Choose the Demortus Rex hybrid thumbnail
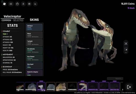This screenshot has width=136, height=94. pos(104,87)
